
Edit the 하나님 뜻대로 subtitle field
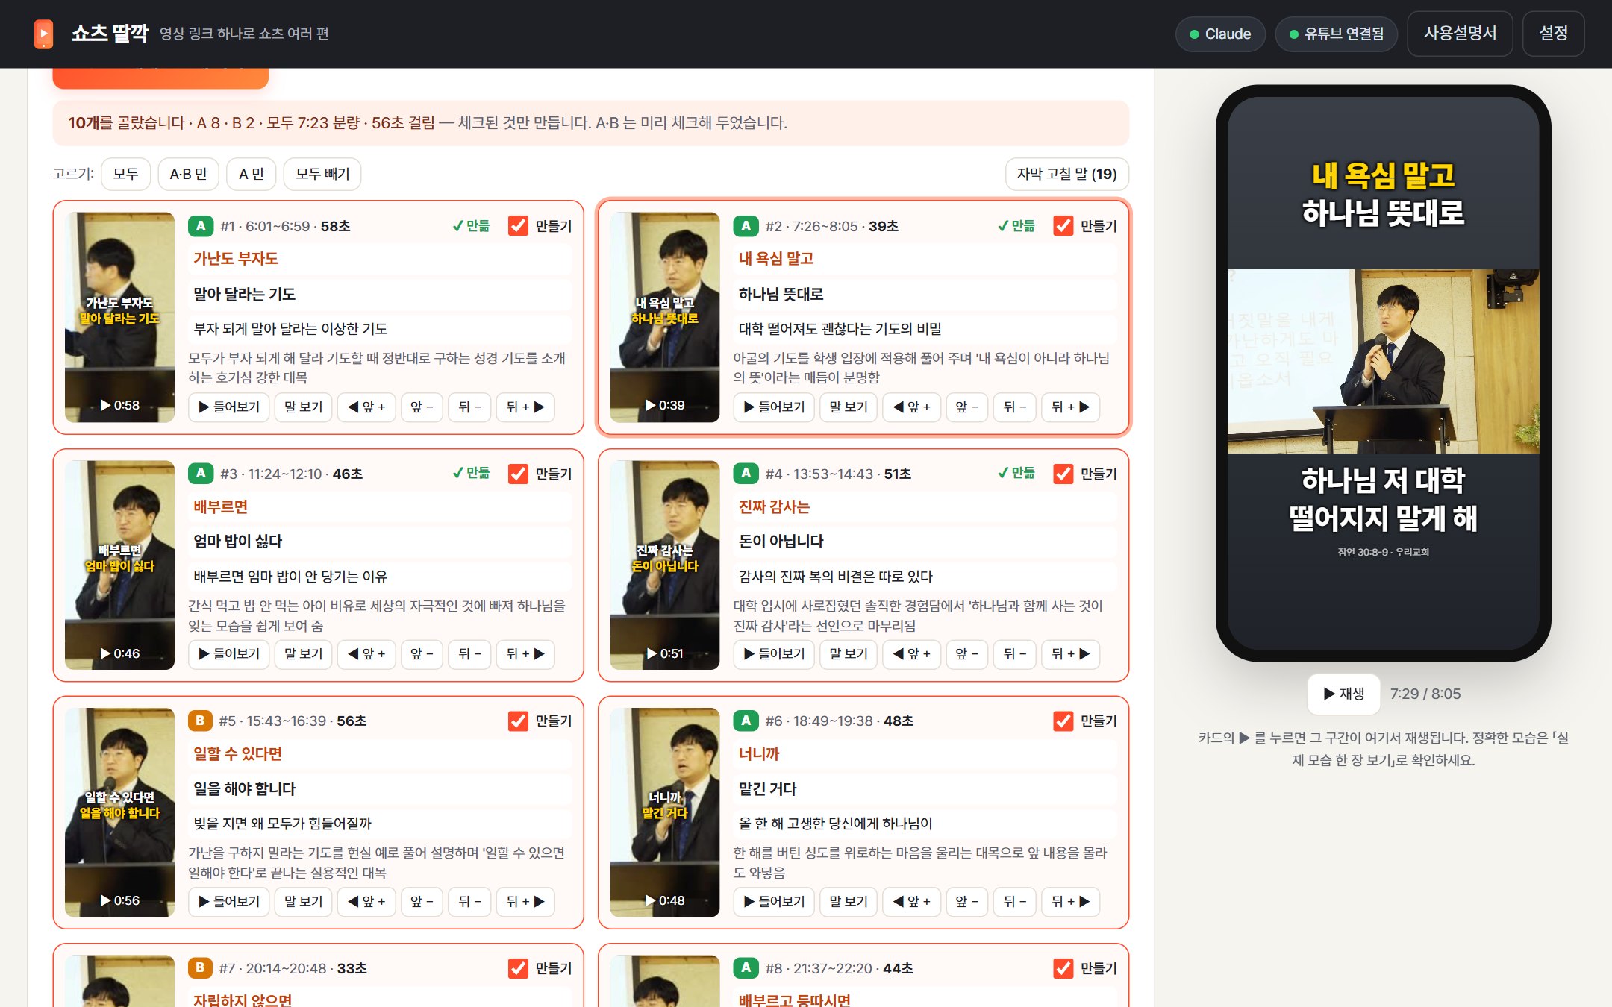coord(924,295)
